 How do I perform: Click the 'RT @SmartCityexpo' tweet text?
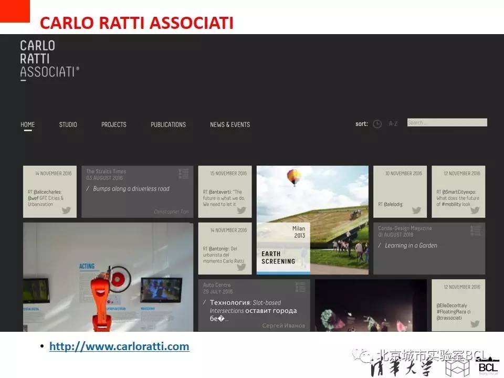tap(458, 198)
